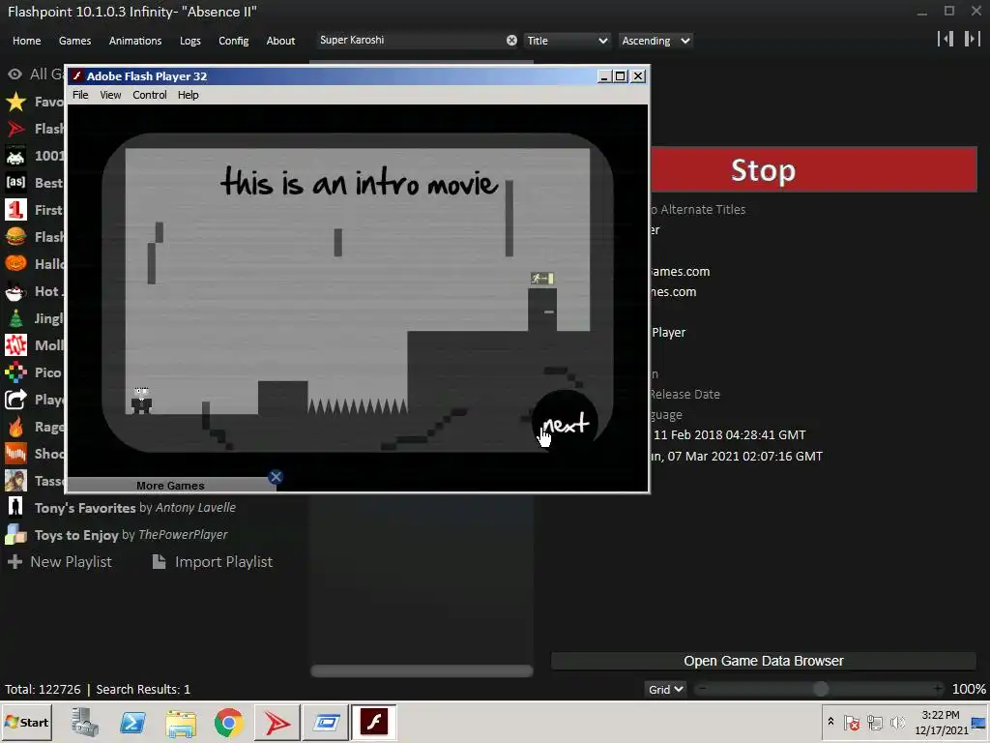
Task: Open the Config tab
Action: coord(234,41)
